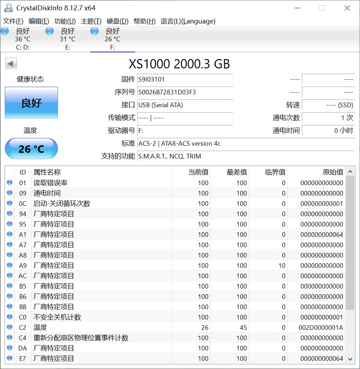Click the drive letter field F:
Viewport: 360px width, 369px height.
point(185,131)
